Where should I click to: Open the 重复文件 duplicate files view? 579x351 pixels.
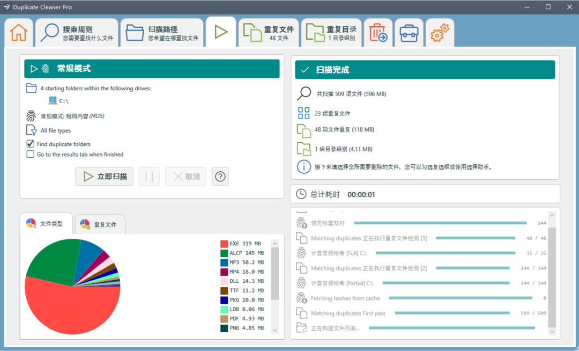tap(268, 32)
